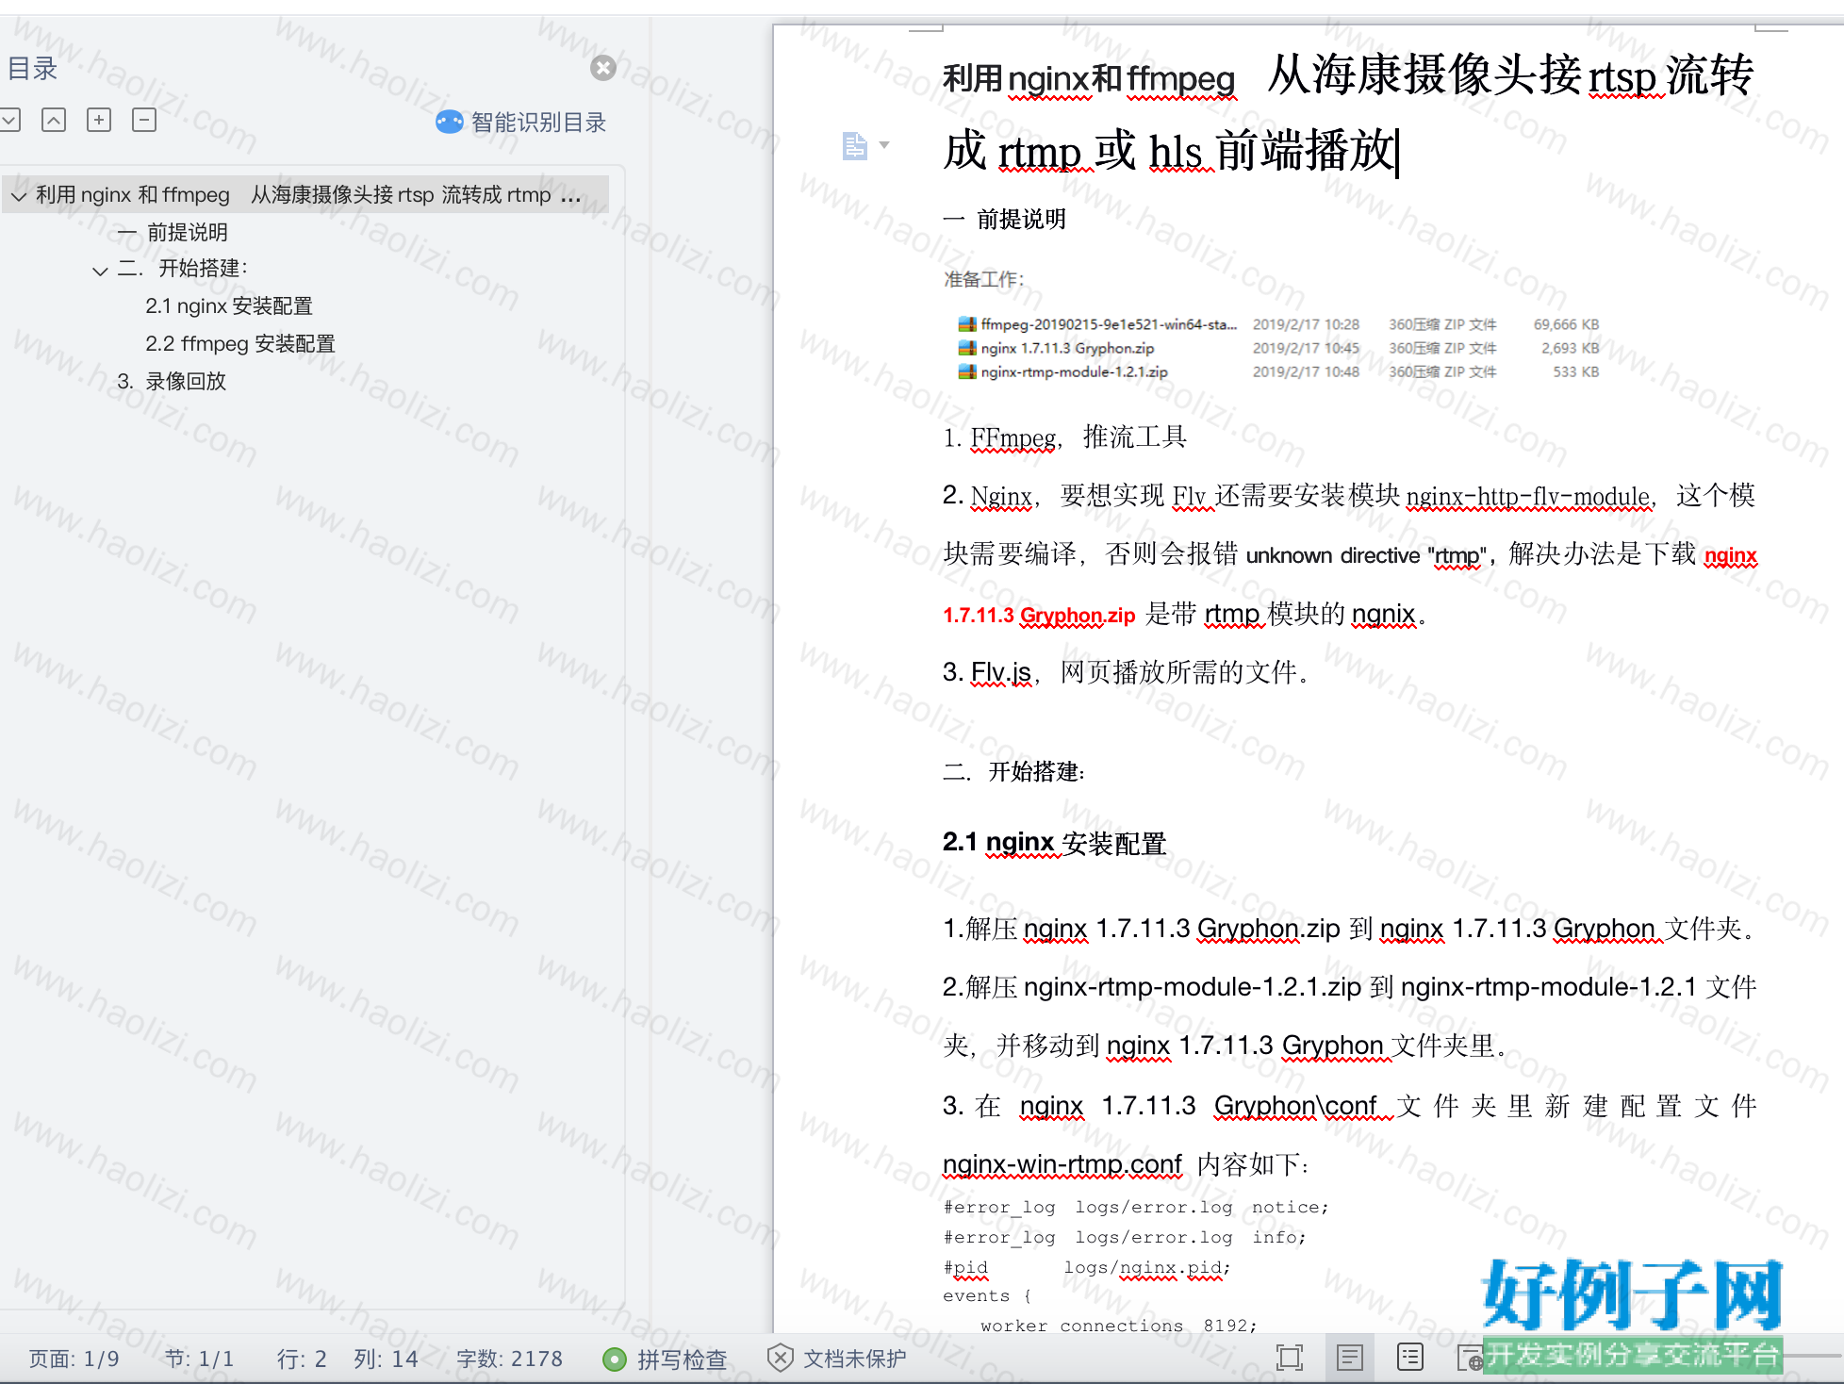
Task: Select the page layout view icon
Action: click(1350, 1358)
